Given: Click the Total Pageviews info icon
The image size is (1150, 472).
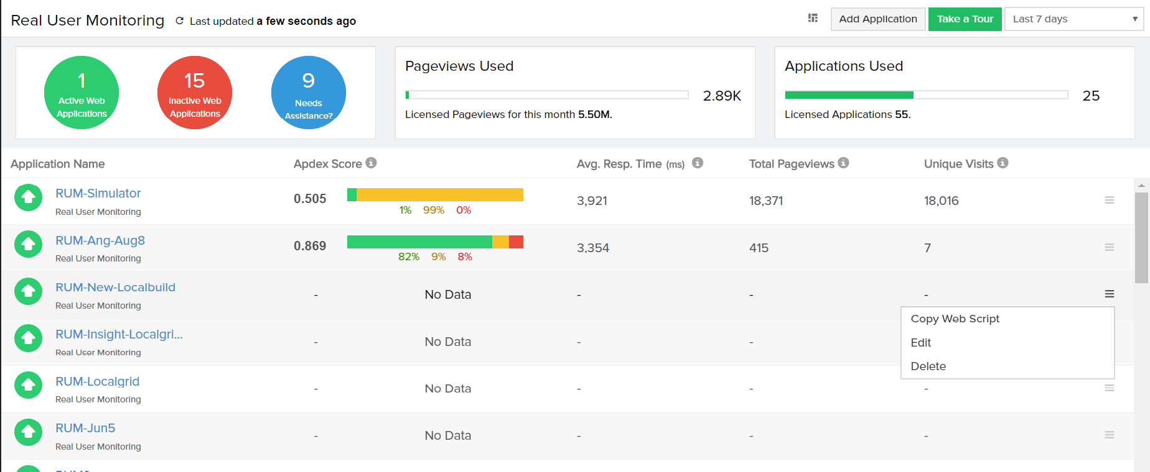Looking at the screenshot, I should click(843, 163).
